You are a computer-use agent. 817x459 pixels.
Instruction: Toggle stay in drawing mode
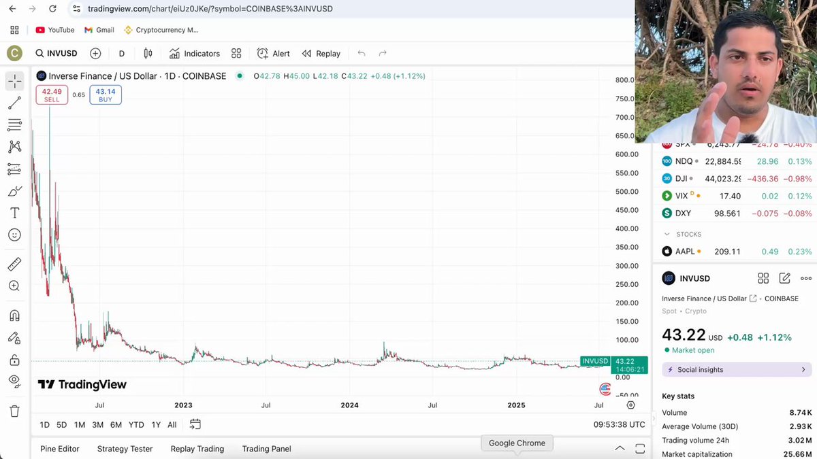14,337
